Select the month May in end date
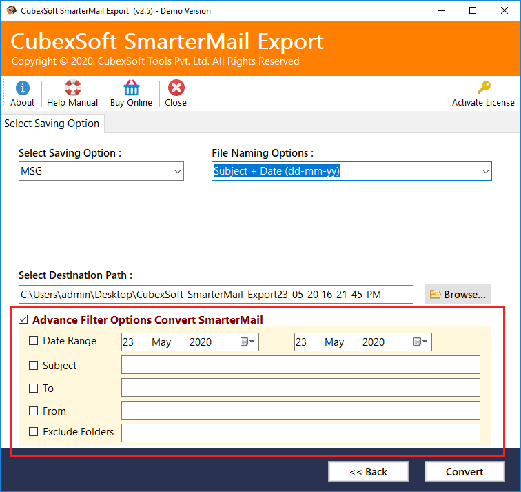 coord(334,342)
